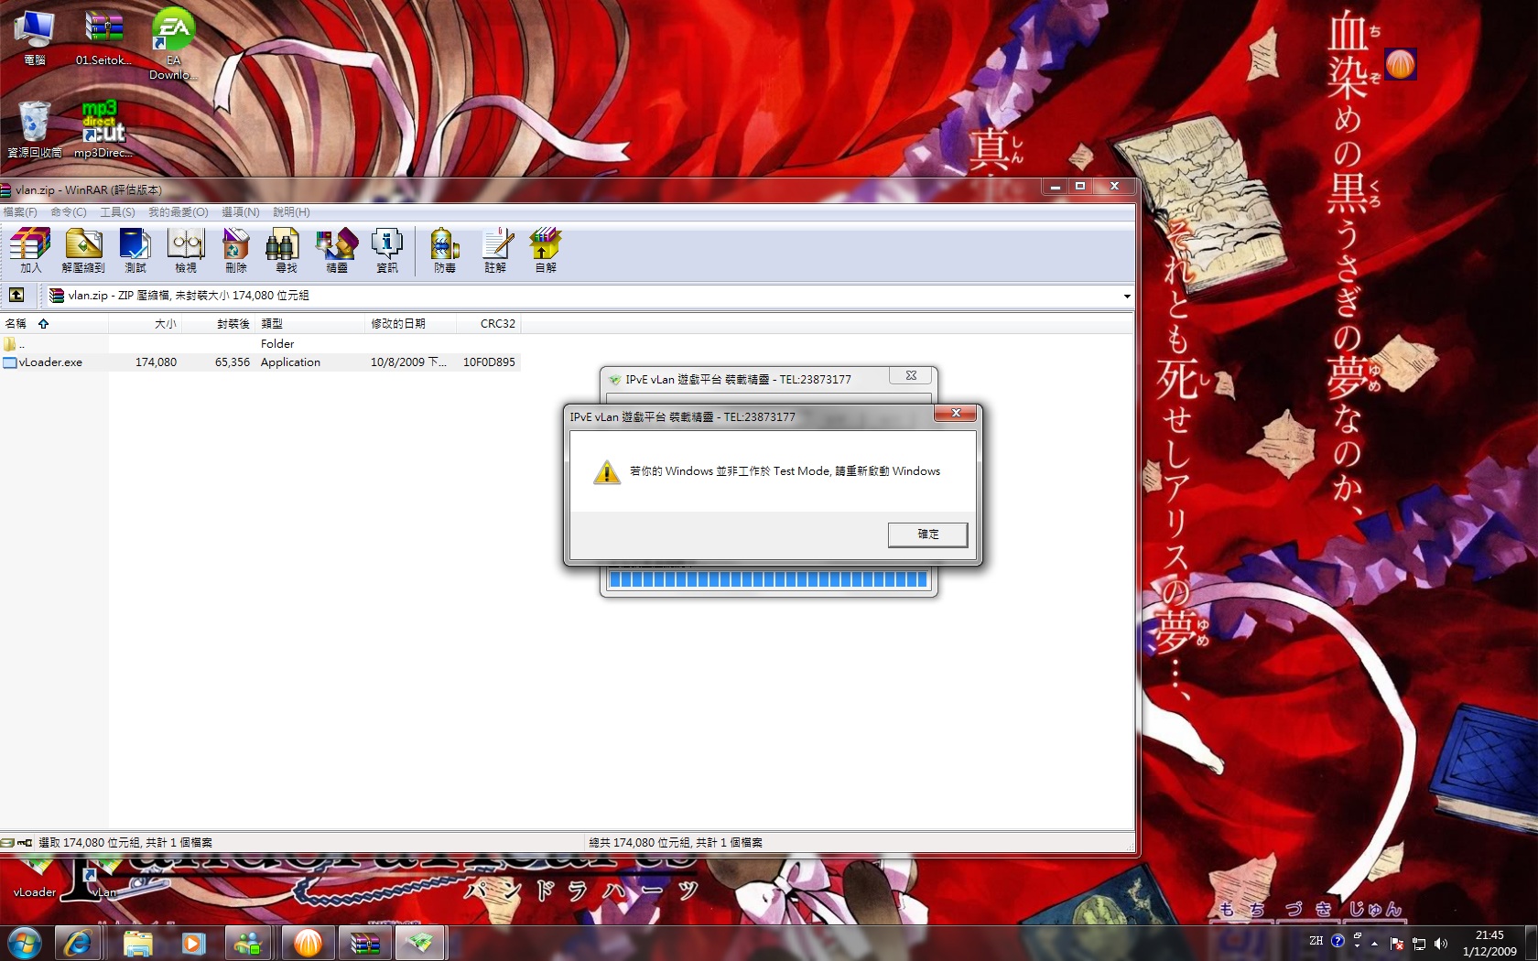
Task: Open the 檔案(F) menu
Action: (x=20, y=212)
